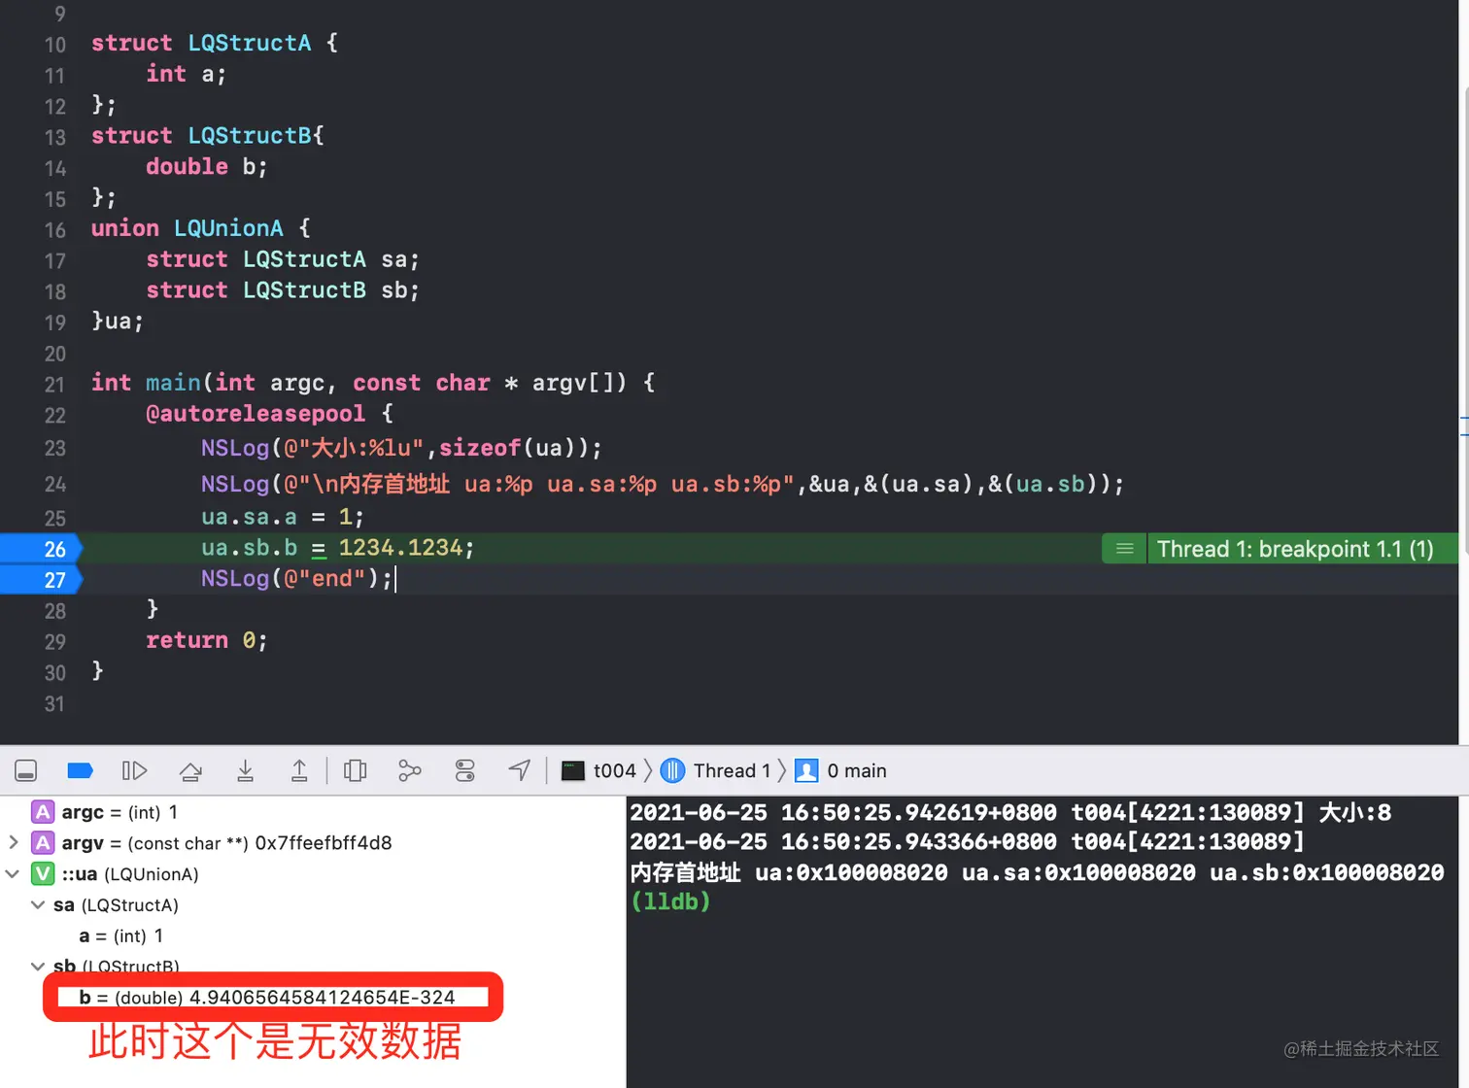Image resolution: width=1469 pixels, height=1088 pixels.
Task: Click the LQStructA type on line 10
Action: (x=250, y=43)
